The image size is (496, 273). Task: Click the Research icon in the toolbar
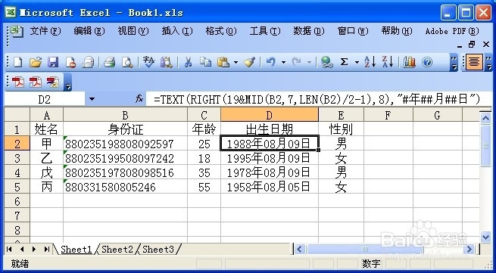click(x=166, y=62)
